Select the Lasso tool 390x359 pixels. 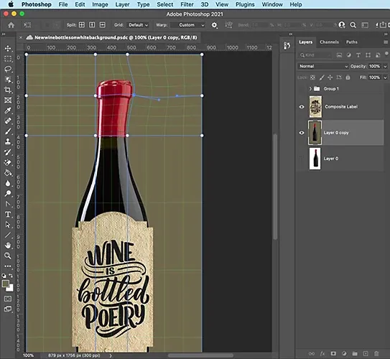(x=8, y=69)
